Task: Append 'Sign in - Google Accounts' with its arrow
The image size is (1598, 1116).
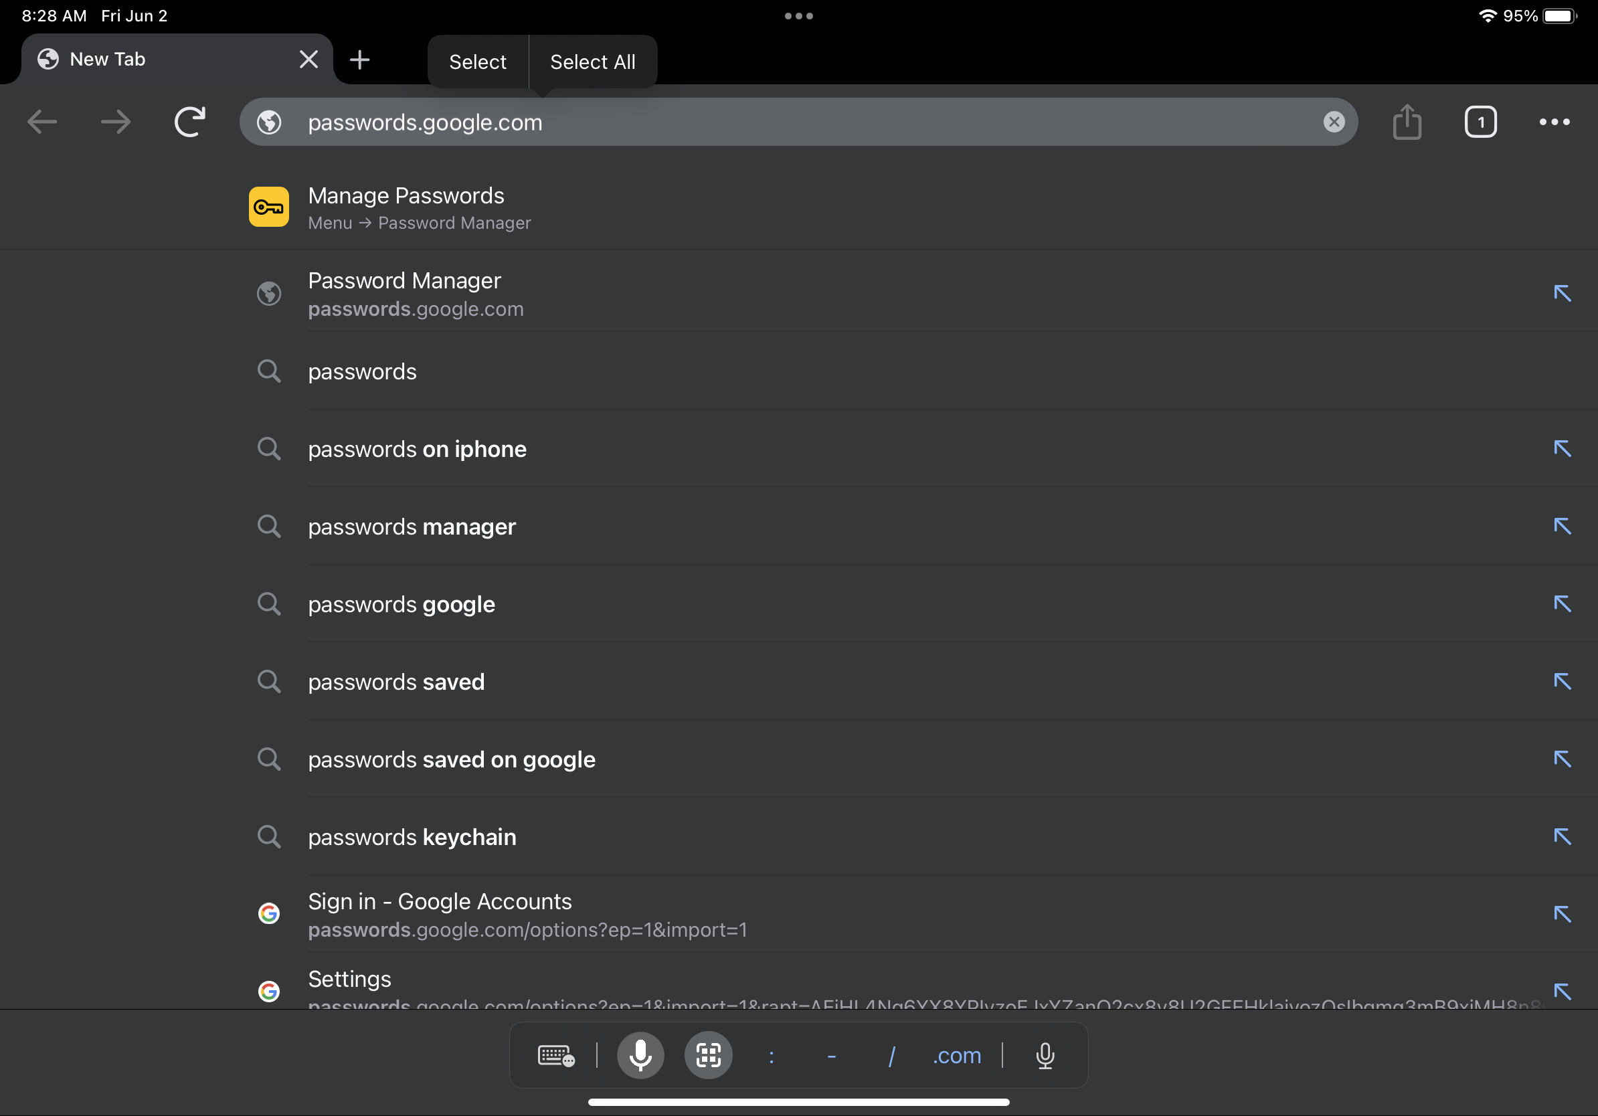Action: 1562,914
